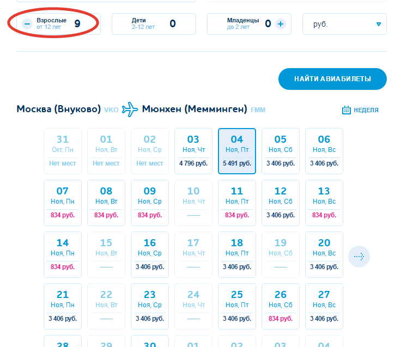Click the Дети 2-12 лет passenger field
The height and width of the screenshot is (347, 395).
coord(153,23)
